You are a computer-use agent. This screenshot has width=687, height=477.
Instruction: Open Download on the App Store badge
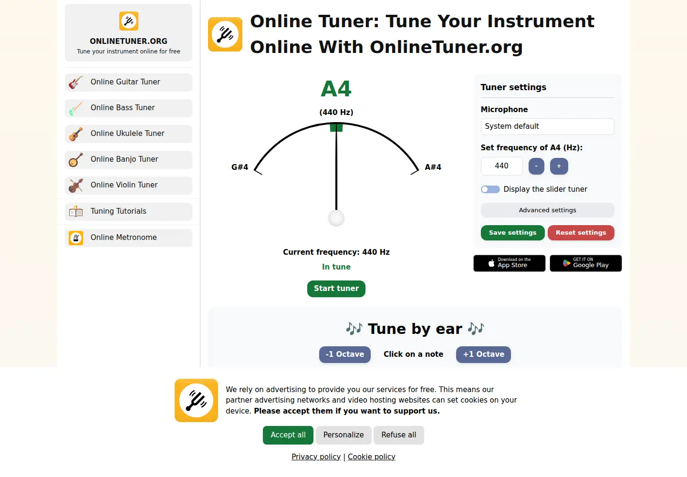tap(510, 263)
